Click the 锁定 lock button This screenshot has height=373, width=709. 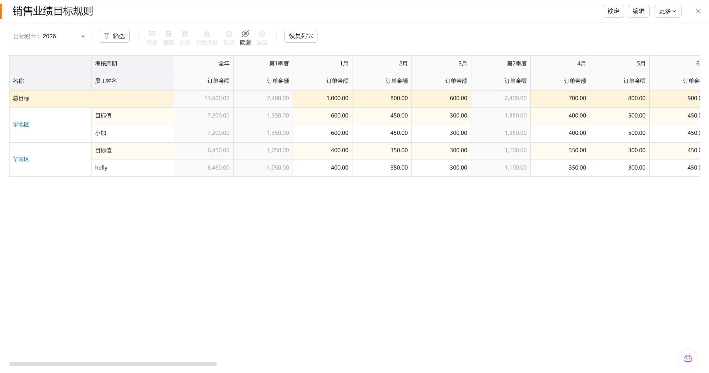(613, 11)
